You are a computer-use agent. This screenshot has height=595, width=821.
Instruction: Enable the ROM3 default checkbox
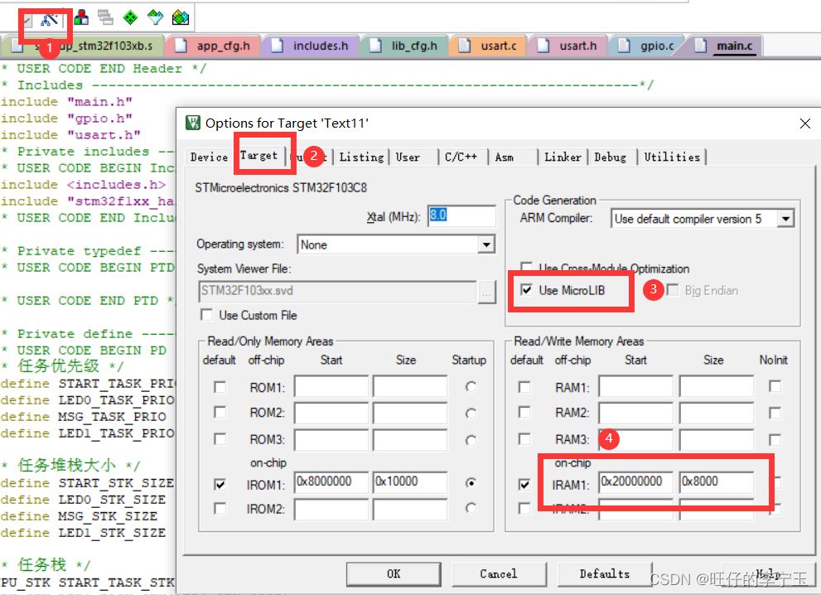[x=220, y=439]
